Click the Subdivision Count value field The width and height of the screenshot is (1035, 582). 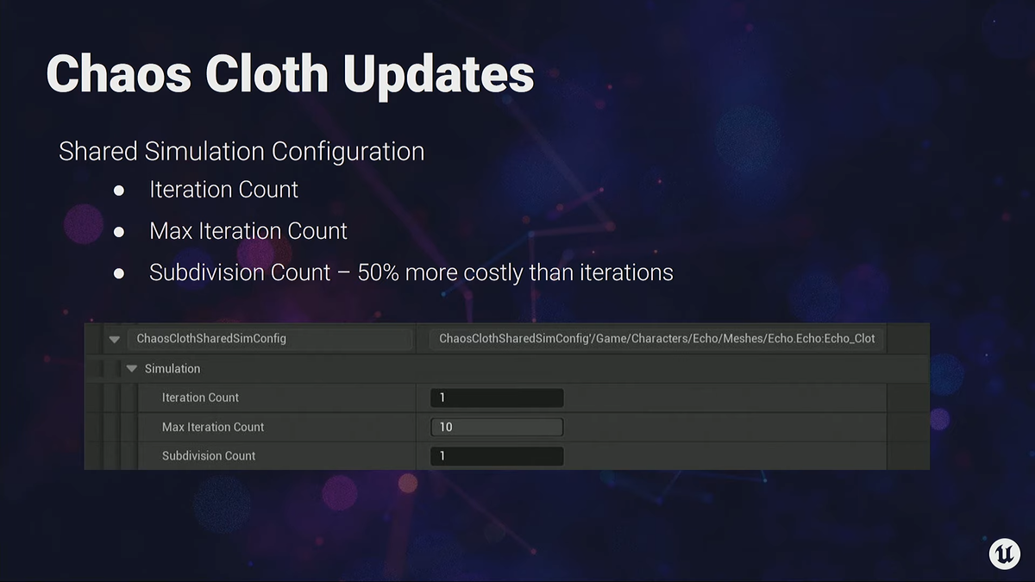click(497, 456)
